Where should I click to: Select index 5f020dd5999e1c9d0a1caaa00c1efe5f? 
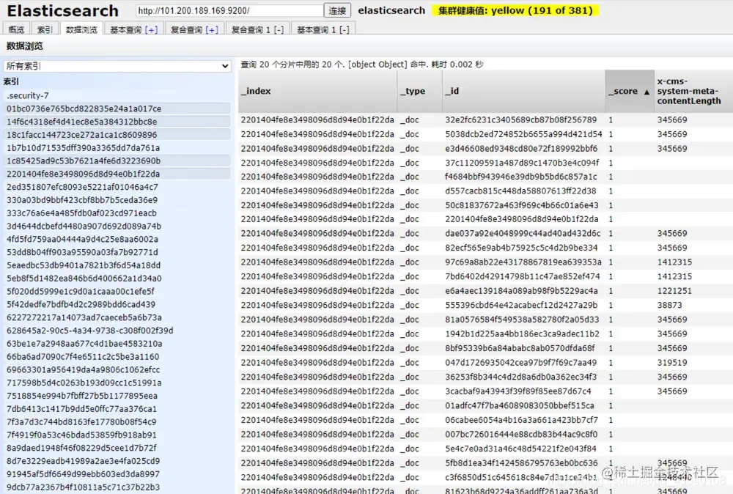(117, 292)
